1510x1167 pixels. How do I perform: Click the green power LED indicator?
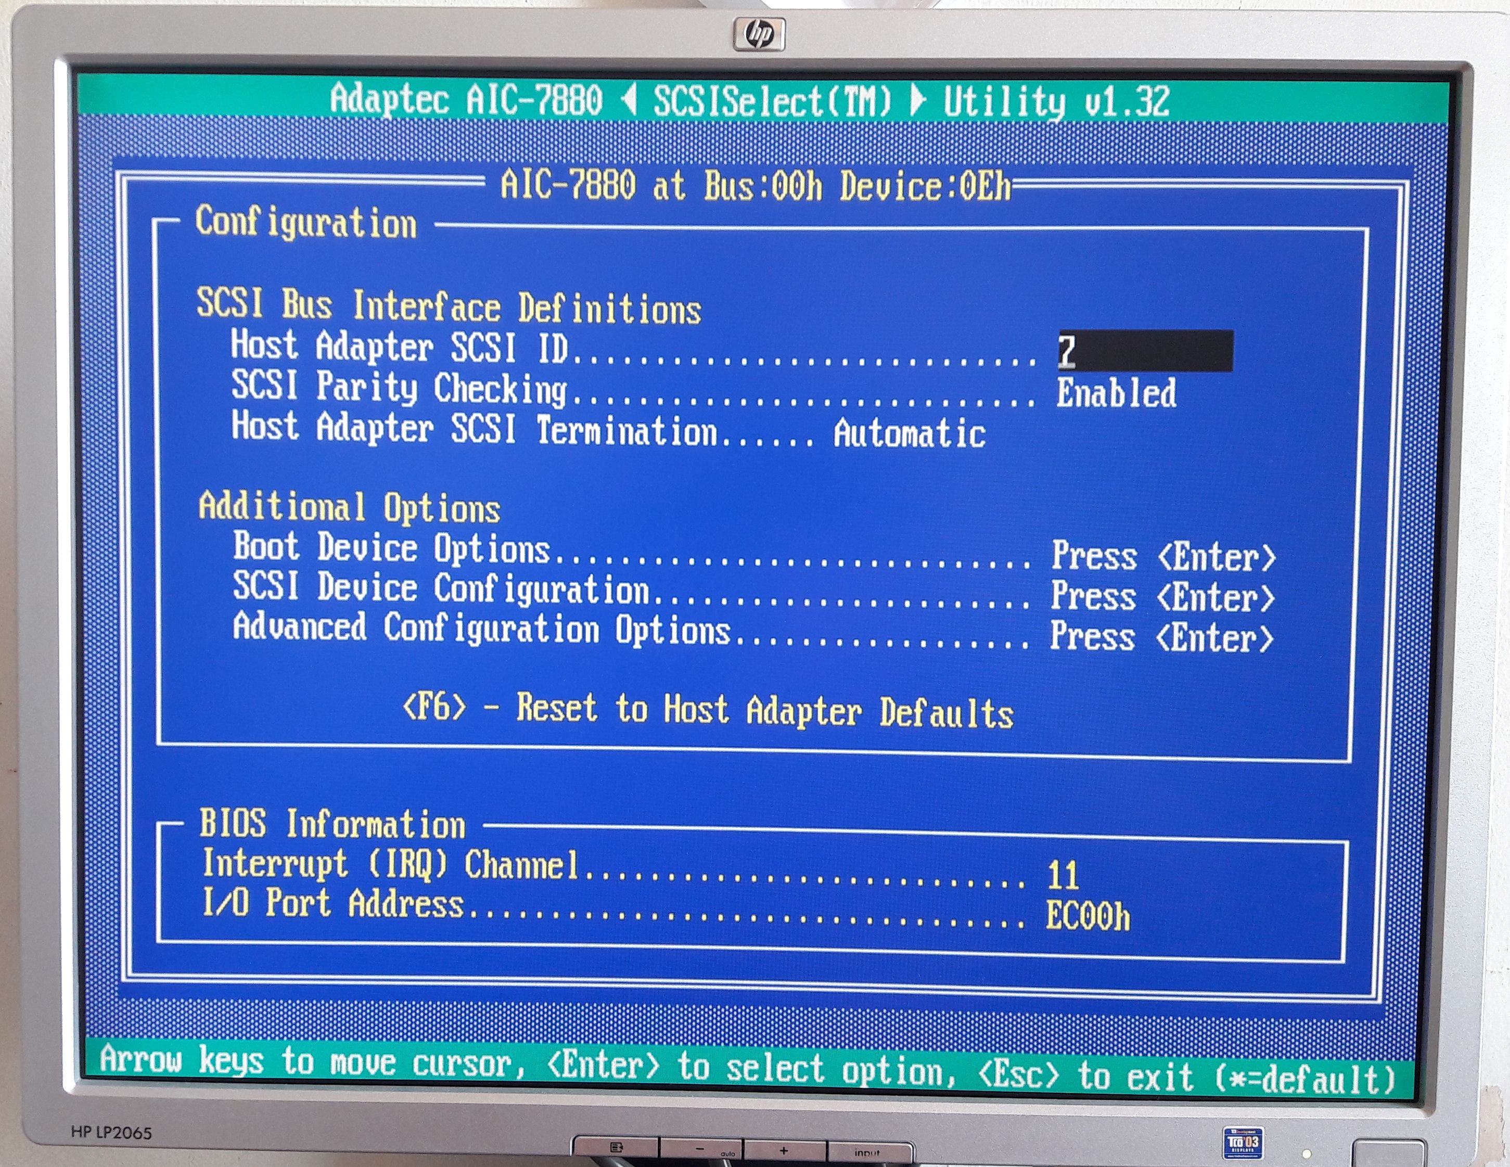tap(1306, 1154)
